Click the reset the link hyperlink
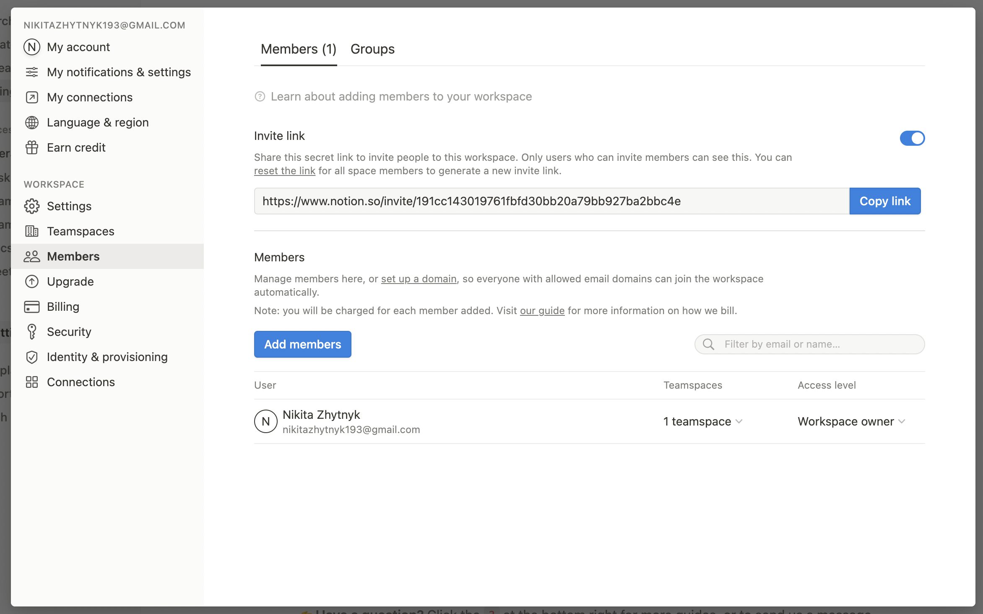The height and width of the screenshot is (614, 983). coord(284,171)
